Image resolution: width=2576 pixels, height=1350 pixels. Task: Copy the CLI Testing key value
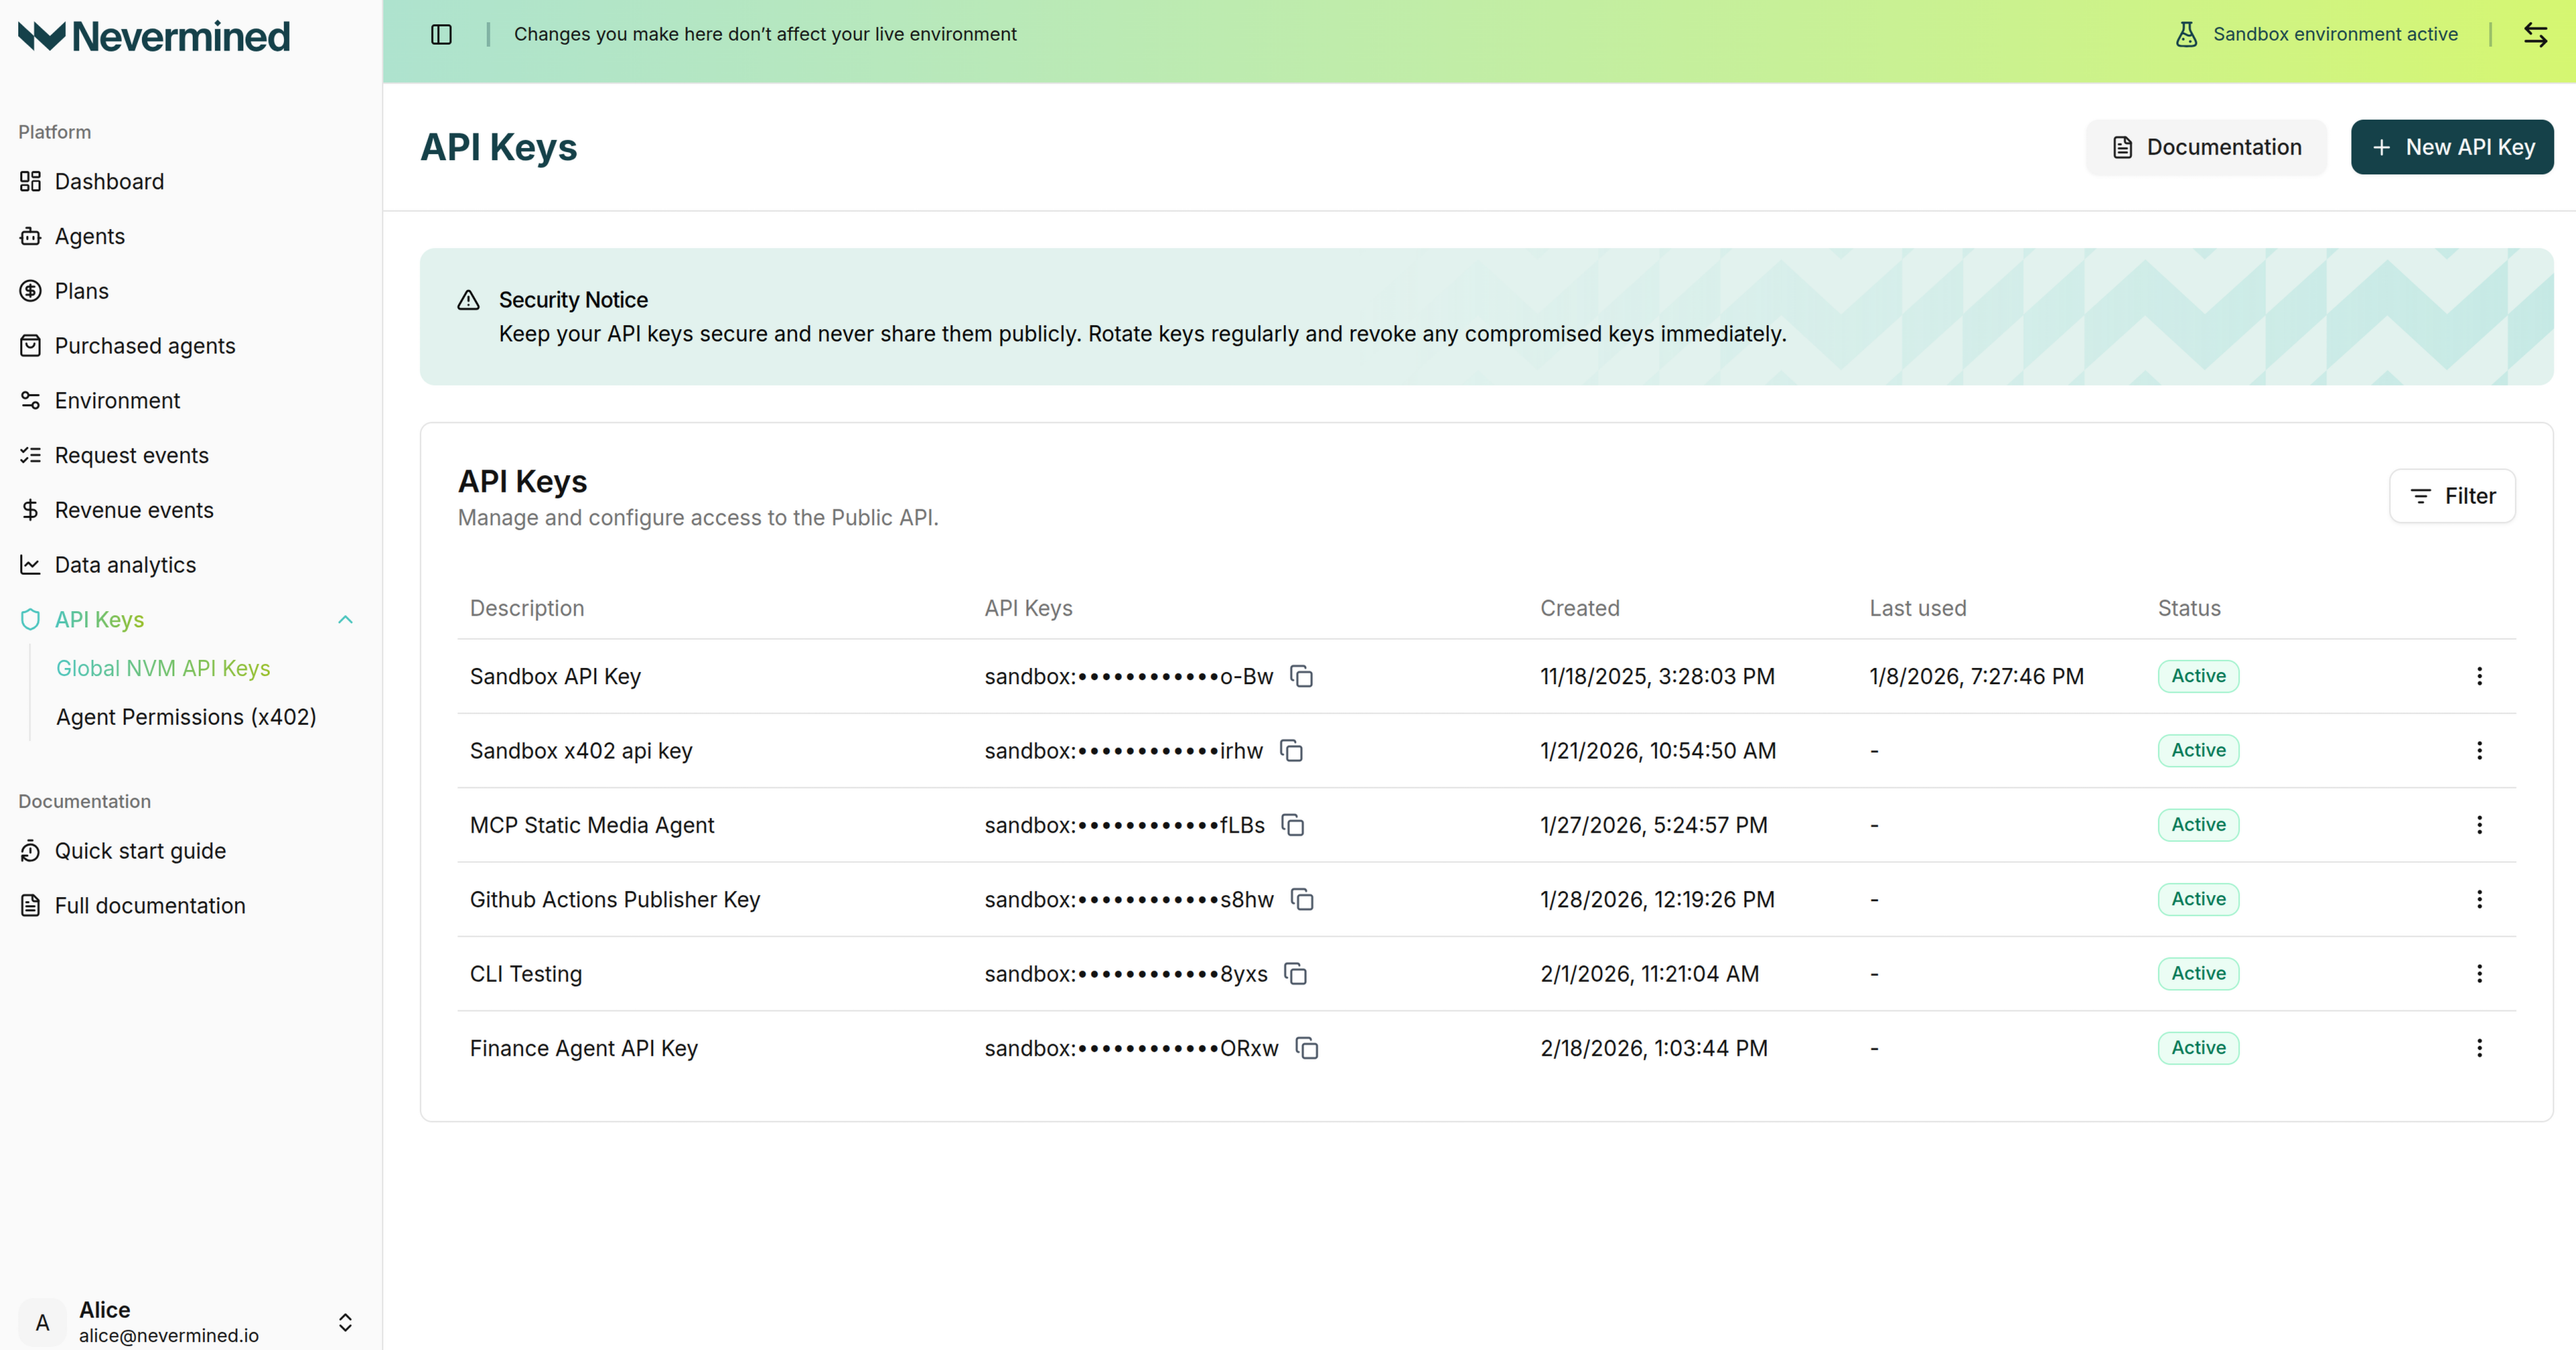coord(1296,973)
